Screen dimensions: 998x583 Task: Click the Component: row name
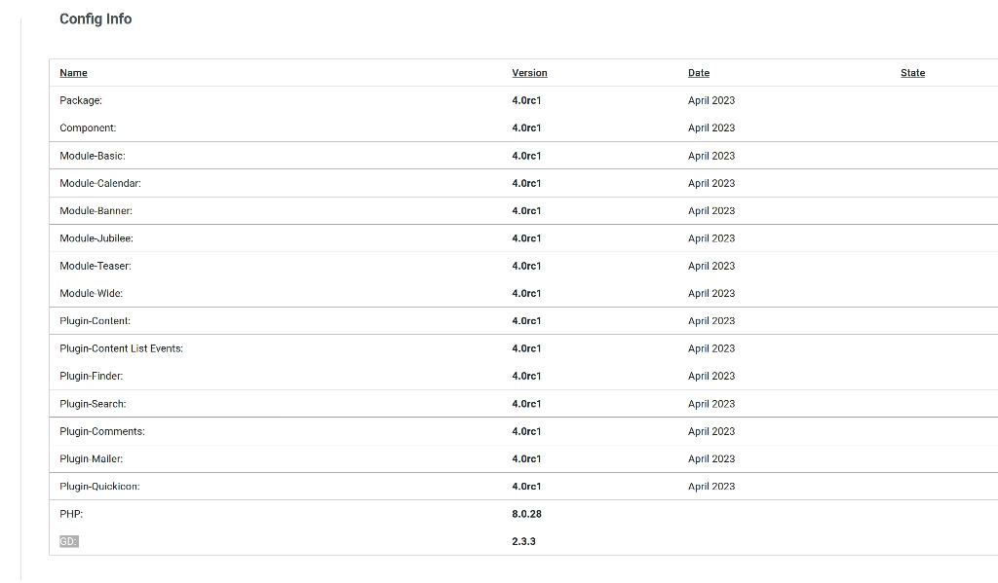[88, 128]
